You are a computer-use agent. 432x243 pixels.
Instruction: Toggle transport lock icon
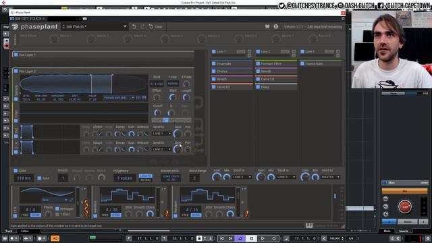click(199, 238)
